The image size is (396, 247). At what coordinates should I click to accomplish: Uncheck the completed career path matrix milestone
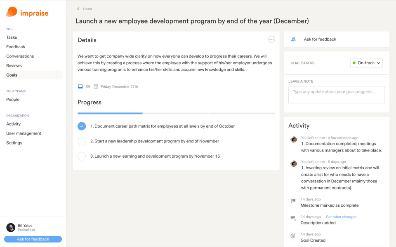tap(82, 126)
